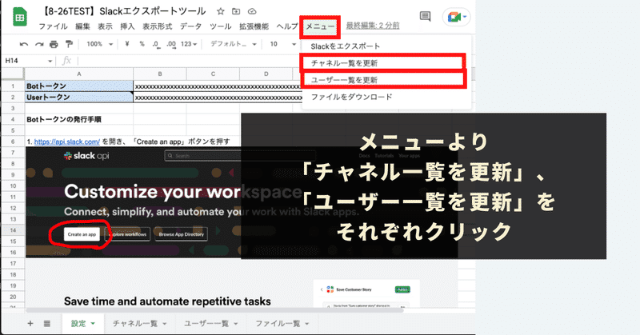This screenshot has height=335, width=640.
Task: Add a new sheet with plus icon
Action: tap(30, 324)
